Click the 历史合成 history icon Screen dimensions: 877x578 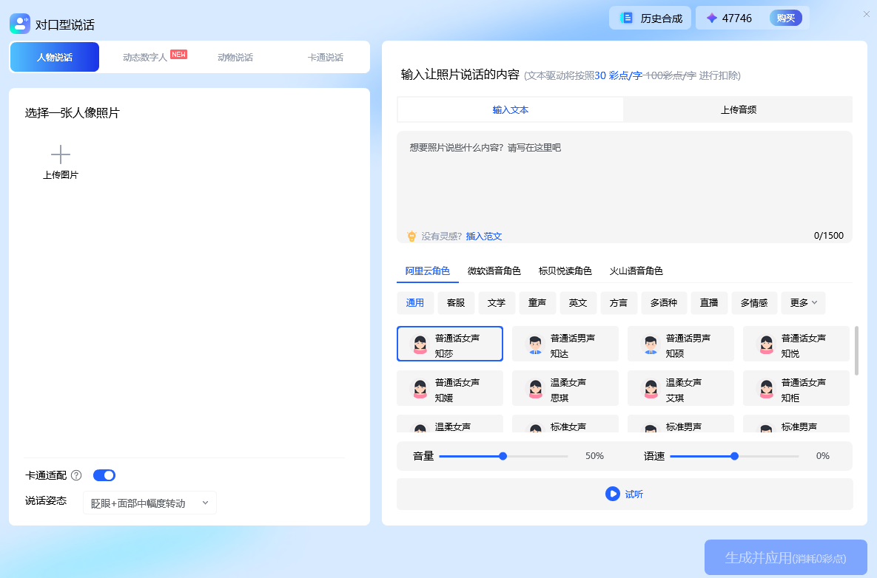coord(625,17)
